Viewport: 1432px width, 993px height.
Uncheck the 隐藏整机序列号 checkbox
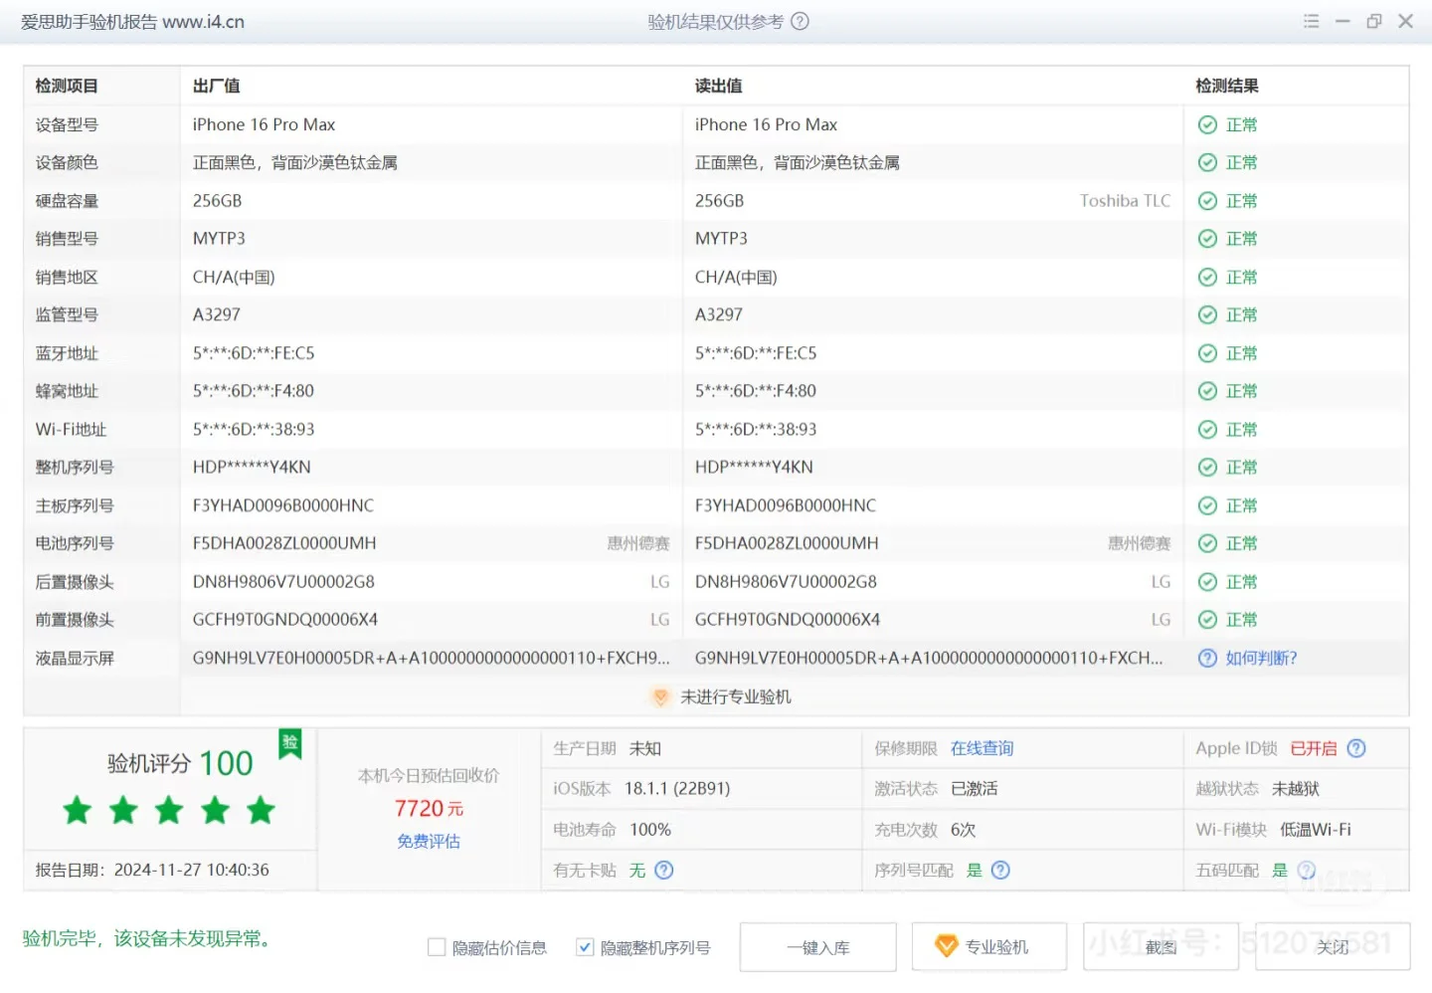[x=585, y=947]
